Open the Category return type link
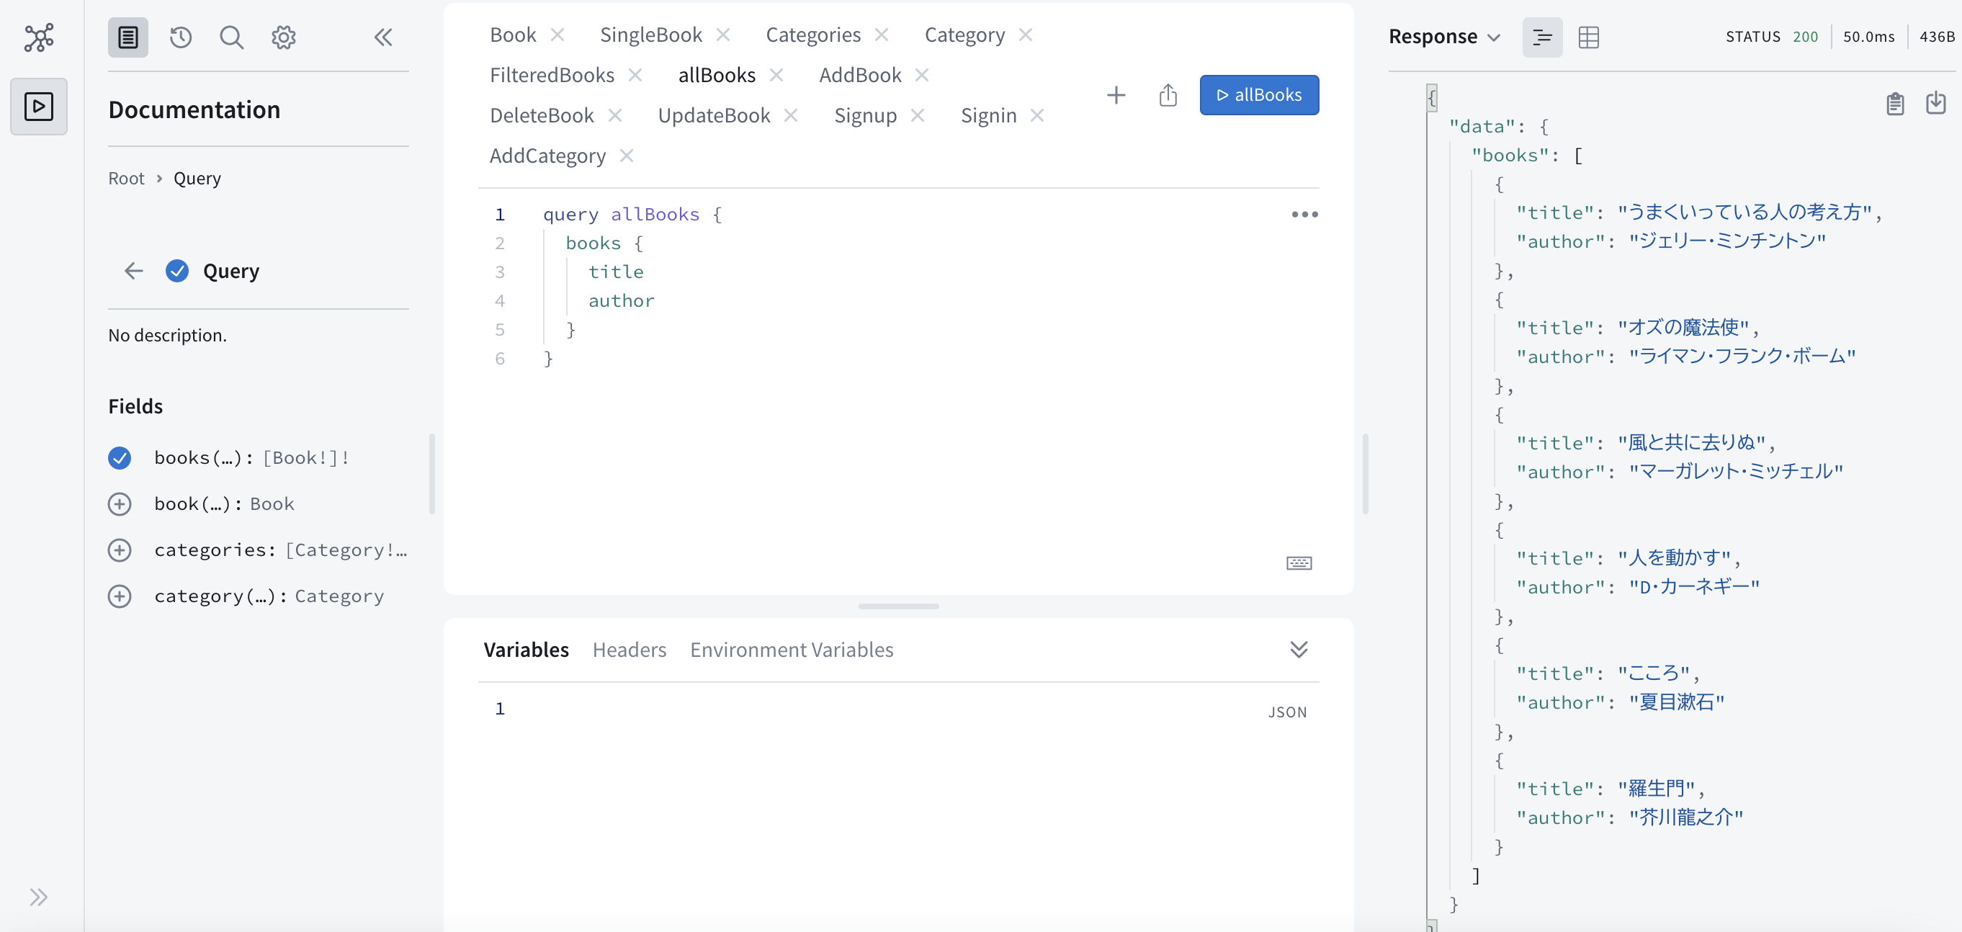The width and height of the screenshot is (1962, 932). (x=339, y=596)
